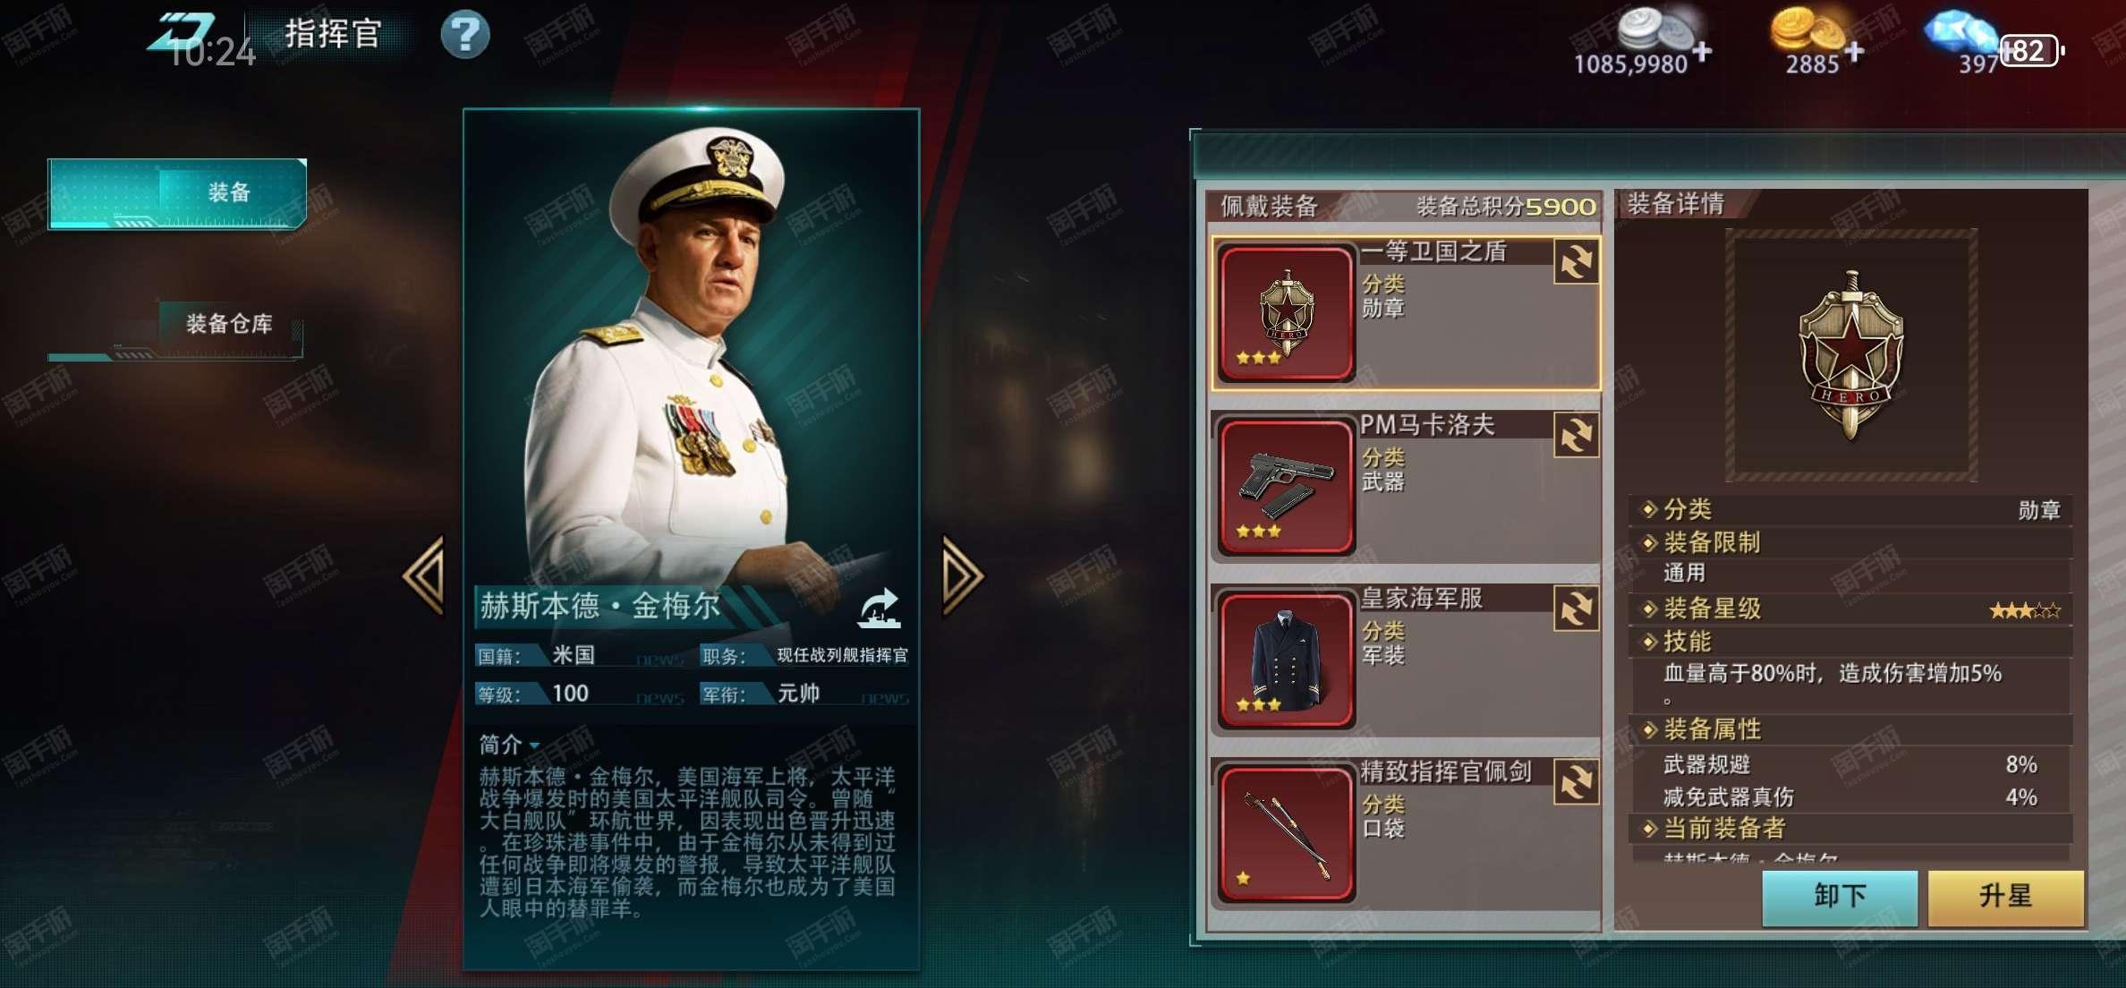Collapse the 简介 biography section
The height and width of the screenshot is (988, 2126).
pyautogui.click(x=508, y=745)
